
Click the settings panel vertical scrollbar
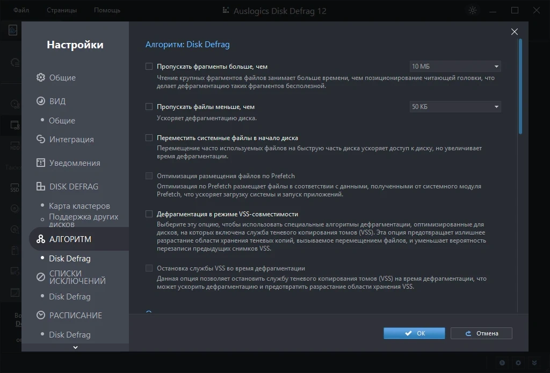point(520,86)
